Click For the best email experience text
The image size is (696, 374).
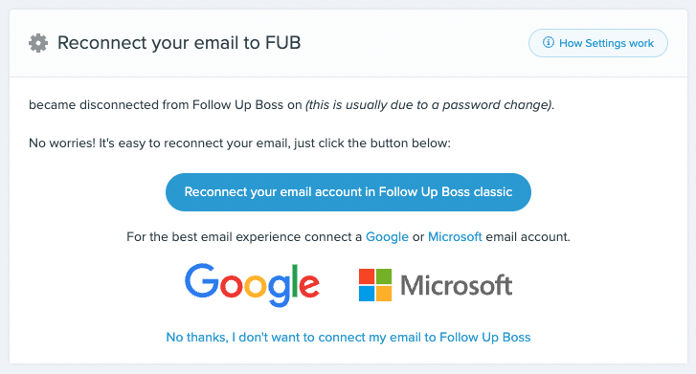pyautogui.click(x=244, y=237)
